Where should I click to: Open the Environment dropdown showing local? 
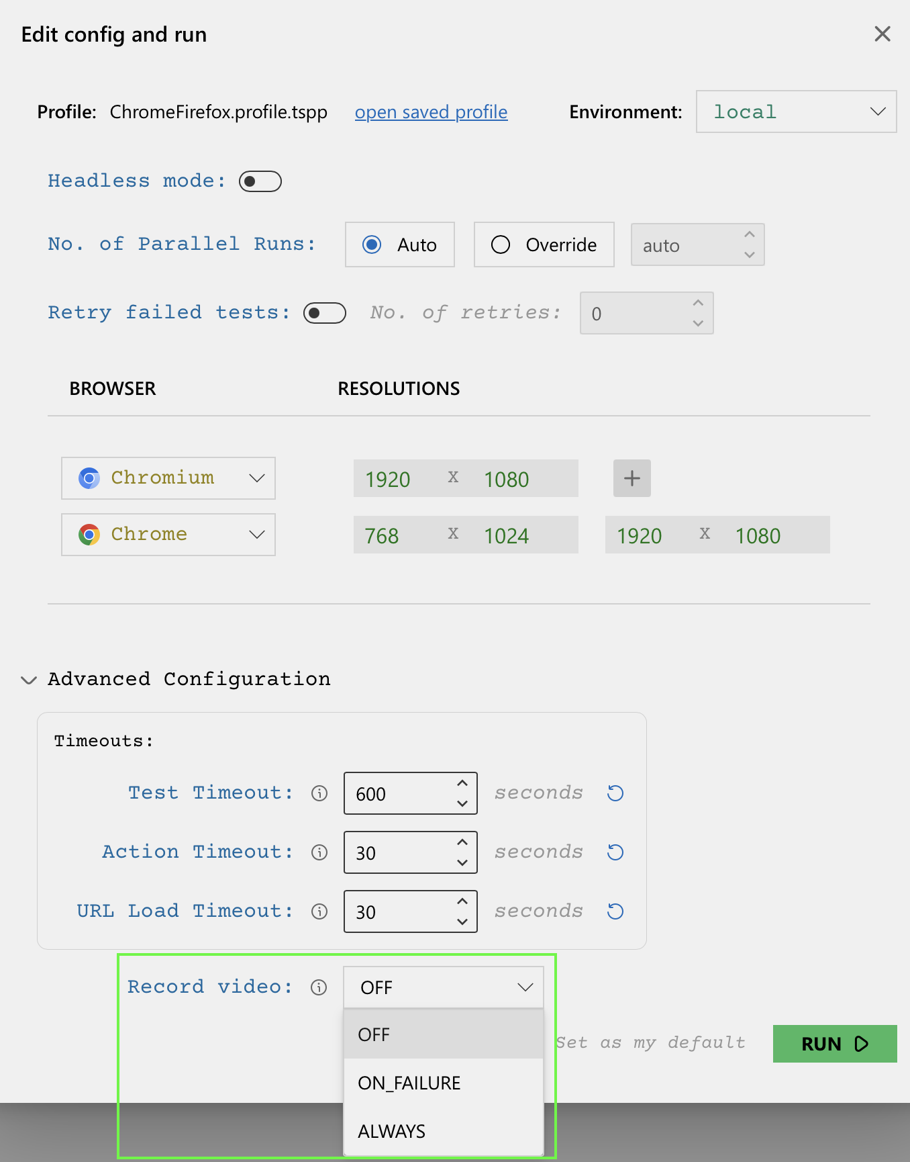tap(796, 111)
